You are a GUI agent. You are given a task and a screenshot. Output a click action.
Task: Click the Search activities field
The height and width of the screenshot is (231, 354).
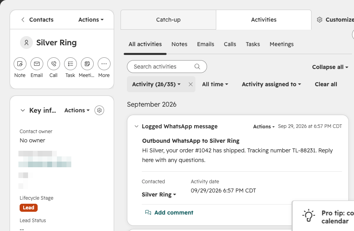167,67
